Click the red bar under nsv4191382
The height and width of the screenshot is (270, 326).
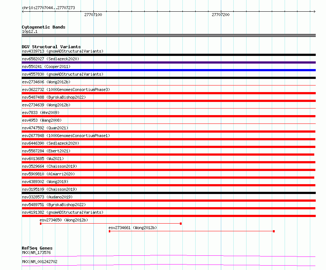click(x=168, y=216)
